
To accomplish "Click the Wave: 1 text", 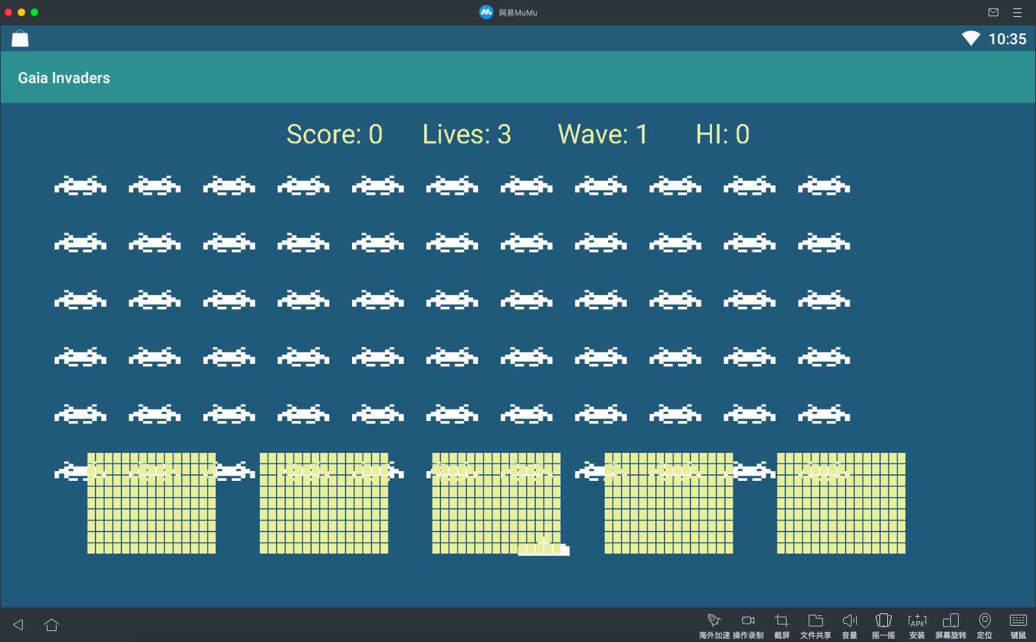I will coord(603,135).
